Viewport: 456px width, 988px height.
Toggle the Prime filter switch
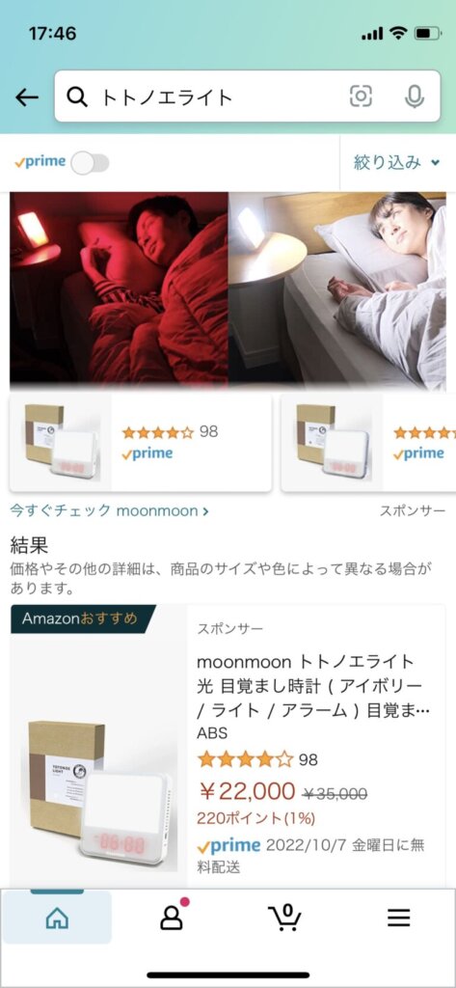(x=90, y=163)
